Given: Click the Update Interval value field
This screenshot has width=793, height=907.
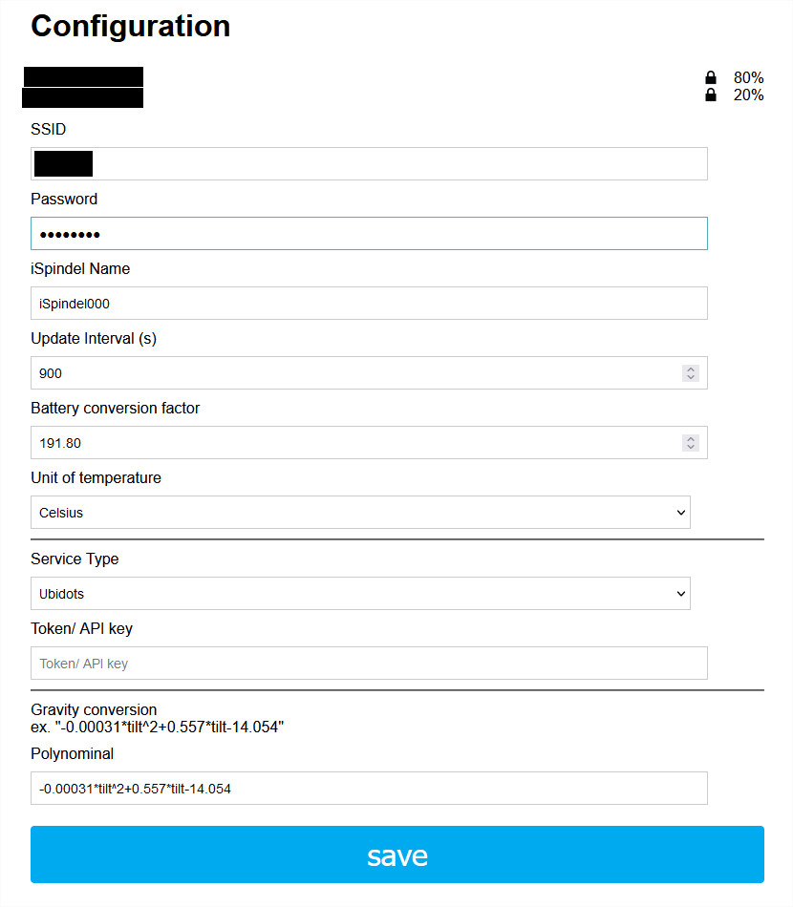Looking at the screenshot, I should pyautogui.click(x=369, y=373).
